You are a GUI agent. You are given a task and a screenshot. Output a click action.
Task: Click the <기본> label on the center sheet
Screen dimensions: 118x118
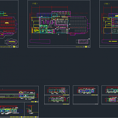[x=35, y=4]
